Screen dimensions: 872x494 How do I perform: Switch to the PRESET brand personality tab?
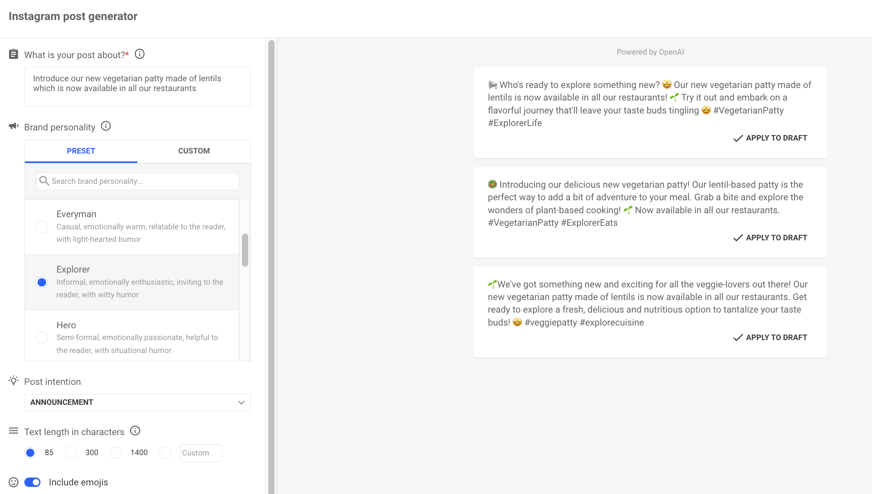point(81,151)
